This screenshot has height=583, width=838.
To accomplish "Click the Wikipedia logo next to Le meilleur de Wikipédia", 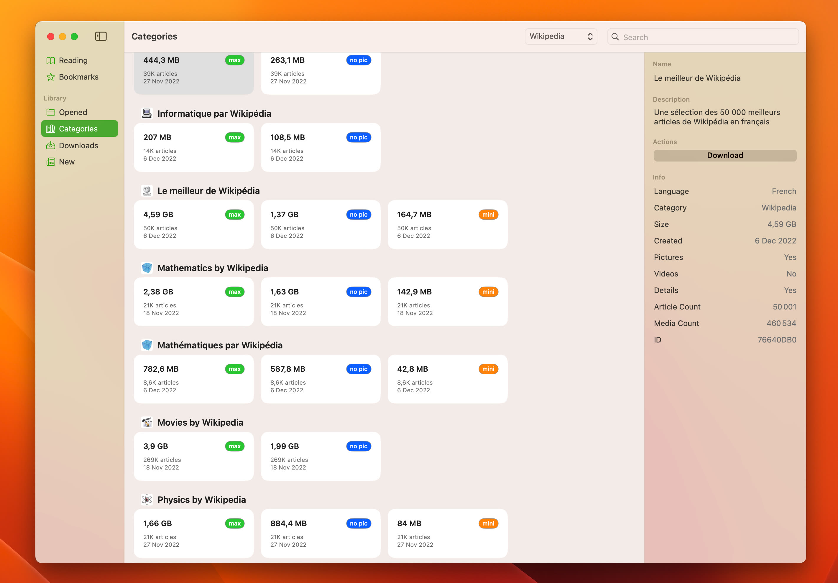I will pyautogui.click(x=147, y=190).
